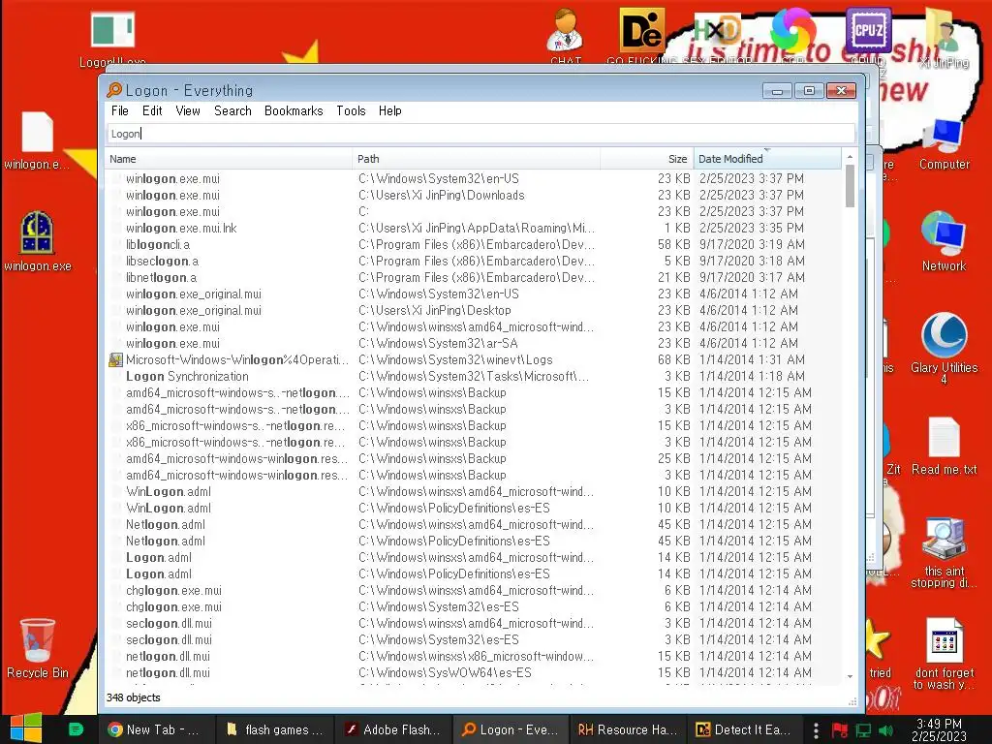The height and width of the screenshot is (744, 992).
Task: Select the Microsoft-Windows-Winlogon%4Operati... event log row
Action: [475, 360]
